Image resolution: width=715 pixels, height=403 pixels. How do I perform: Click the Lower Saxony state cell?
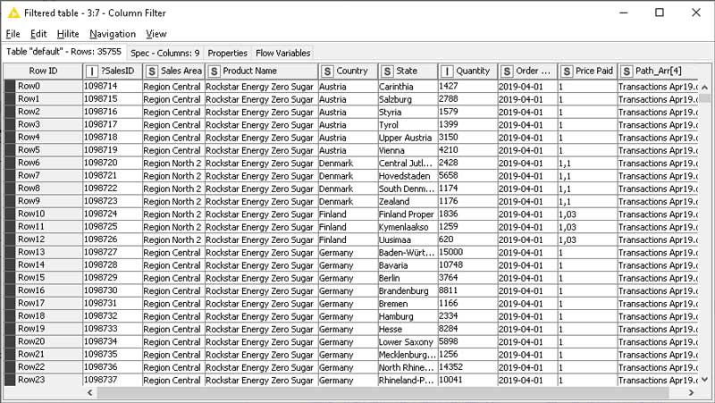click(408, 341)
